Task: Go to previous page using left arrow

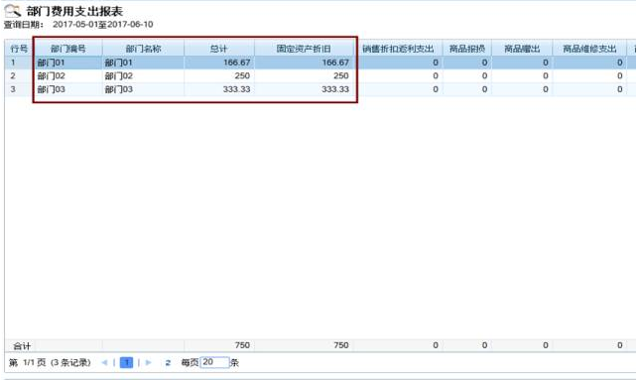Action: 104,362
